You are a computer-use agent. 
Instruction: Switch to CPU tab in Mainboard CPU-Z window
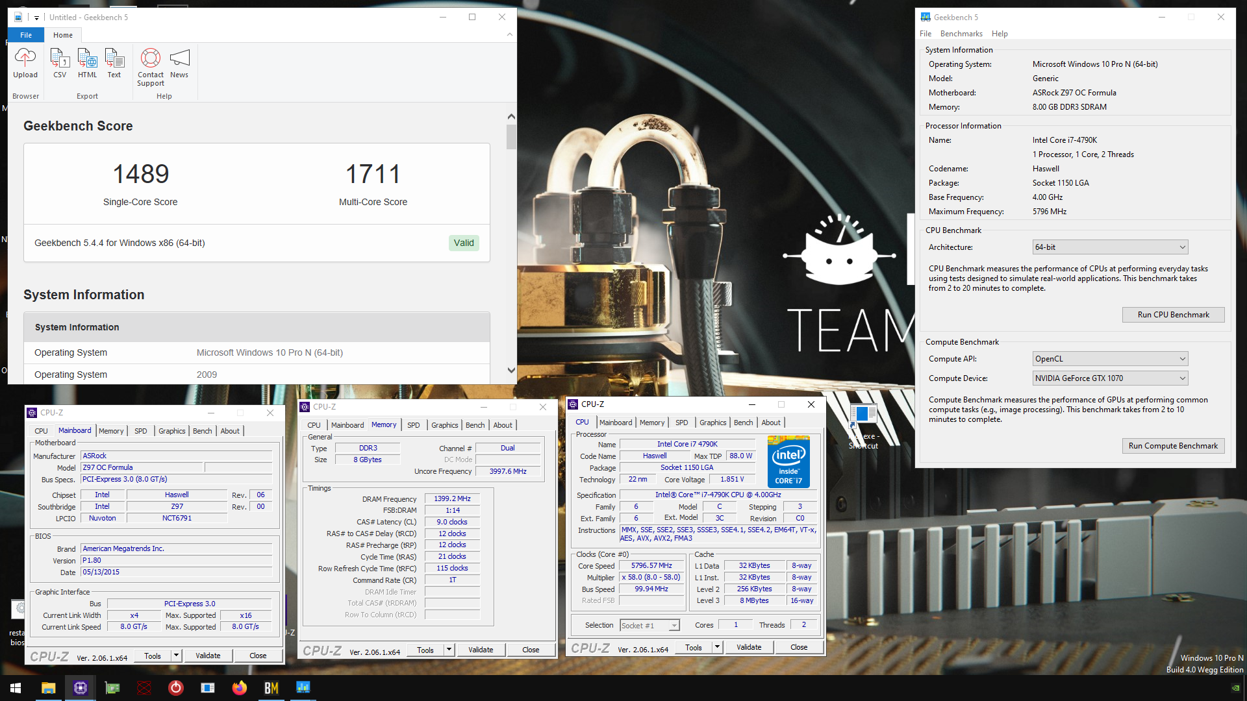(41, 431)
